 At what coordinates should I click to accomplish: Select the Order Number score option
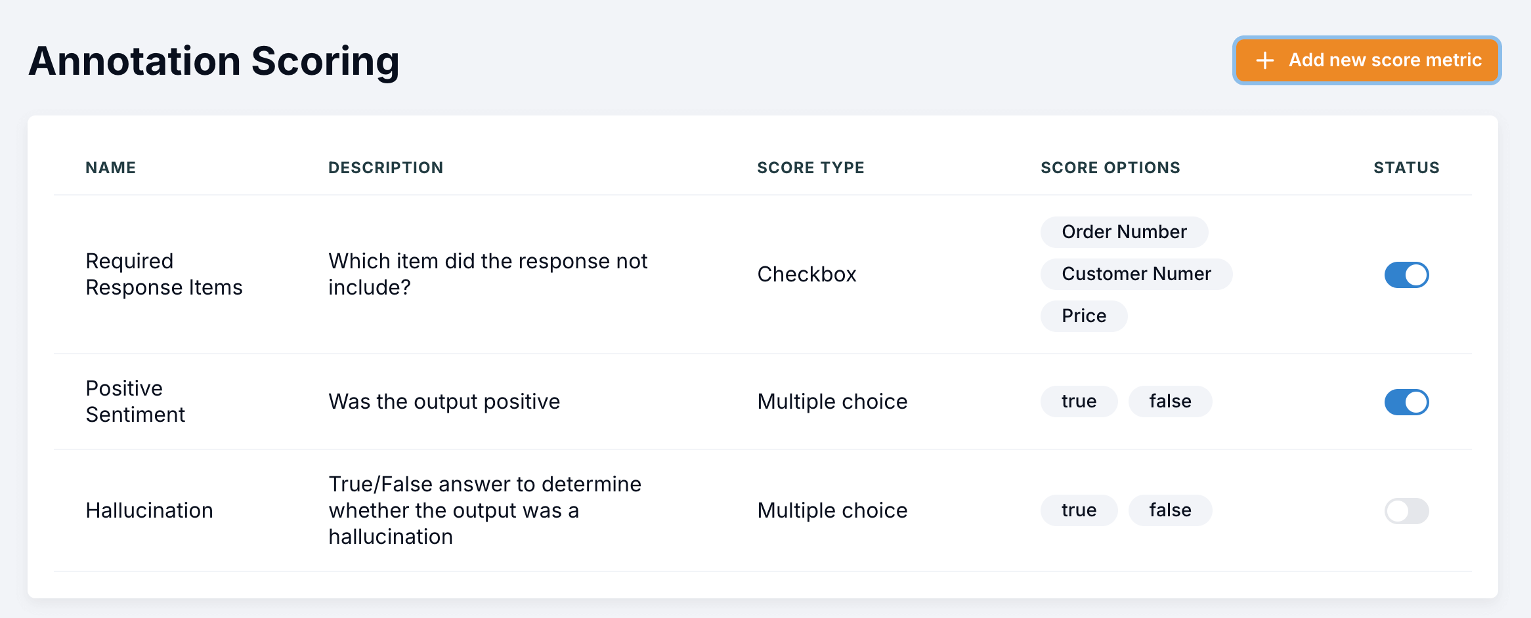tap(1124, 232)
